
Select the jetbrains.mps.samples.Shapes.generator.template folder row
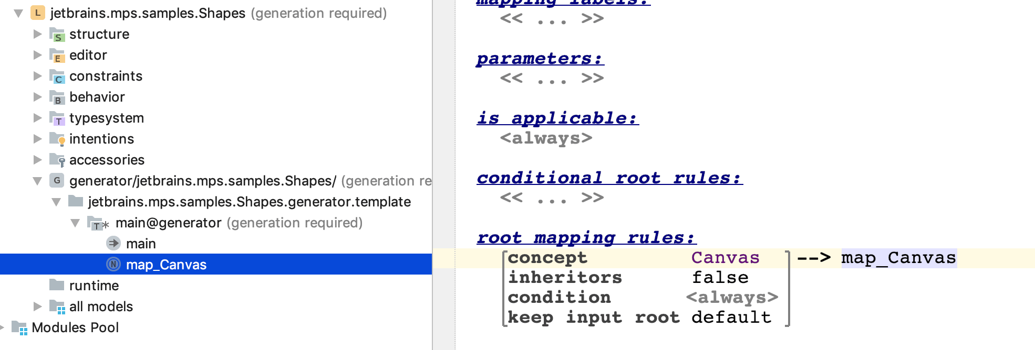[216, 202]
